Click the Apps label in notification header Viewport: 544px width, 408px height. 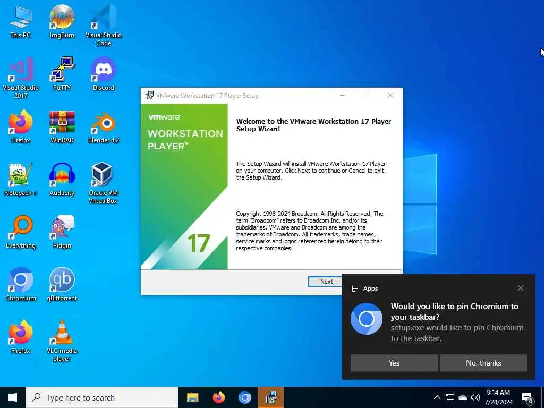(370, 288)
